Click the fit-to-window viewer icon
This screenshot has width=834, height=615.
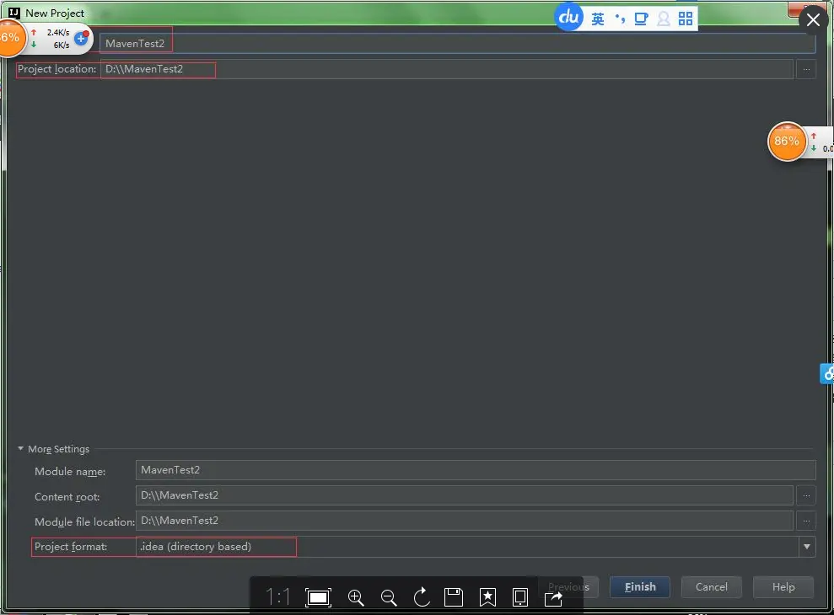pyautogui.click(x=318, y=597)
